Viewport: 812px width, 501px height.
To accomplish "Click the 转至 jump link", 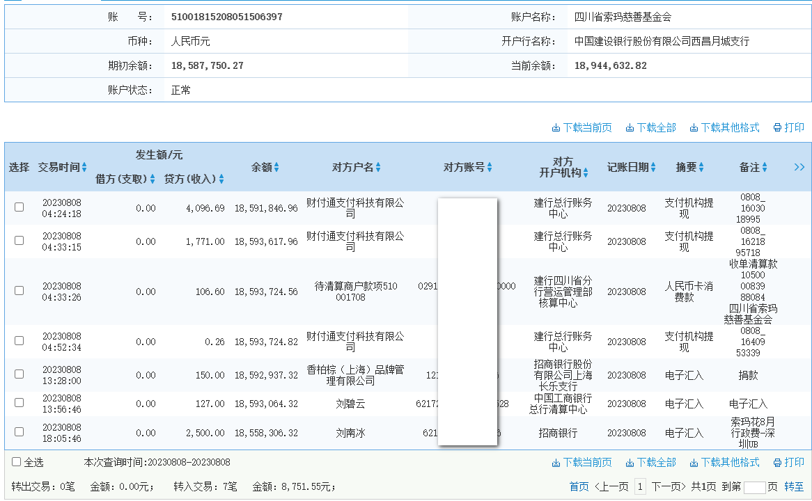I will pyautogui.click(x=794, y=486).
